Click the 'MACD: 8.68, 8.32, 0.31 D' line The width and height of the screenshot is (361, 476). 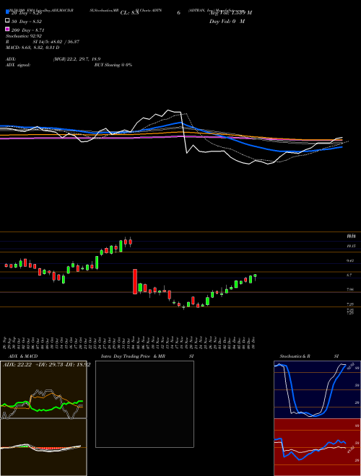32,48
